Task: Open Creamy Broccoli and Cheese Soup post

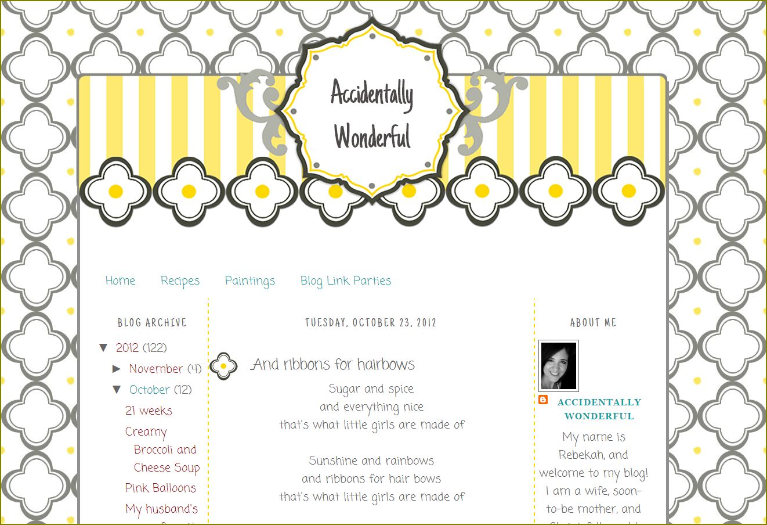Action: [162, 450]
